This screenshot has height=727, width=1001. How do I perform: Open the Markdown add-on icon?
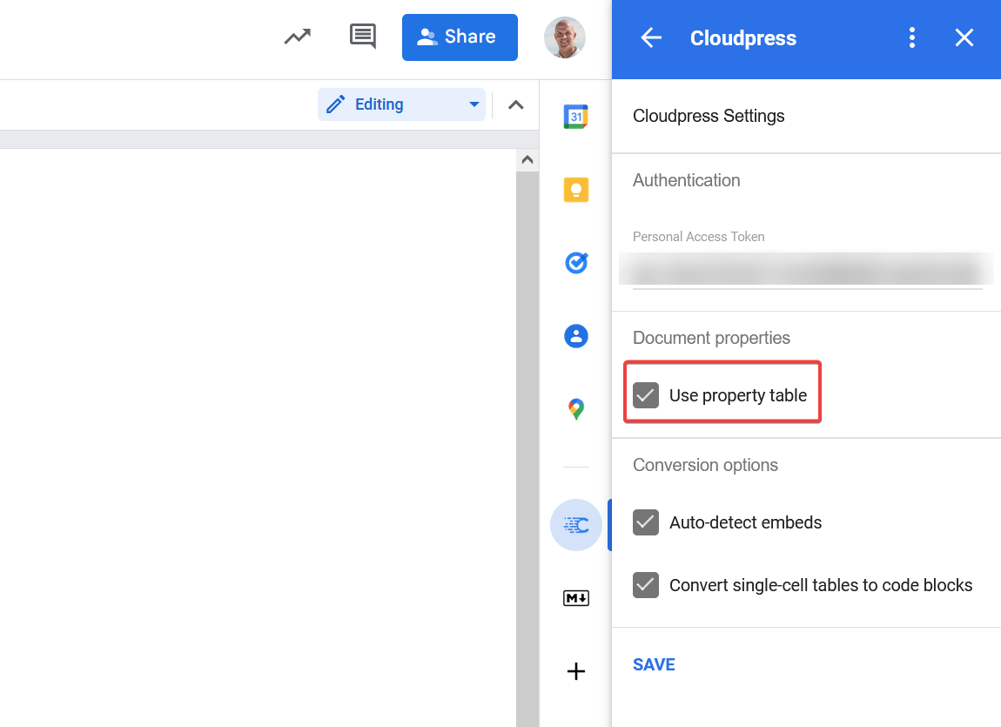tap(576, 598)
